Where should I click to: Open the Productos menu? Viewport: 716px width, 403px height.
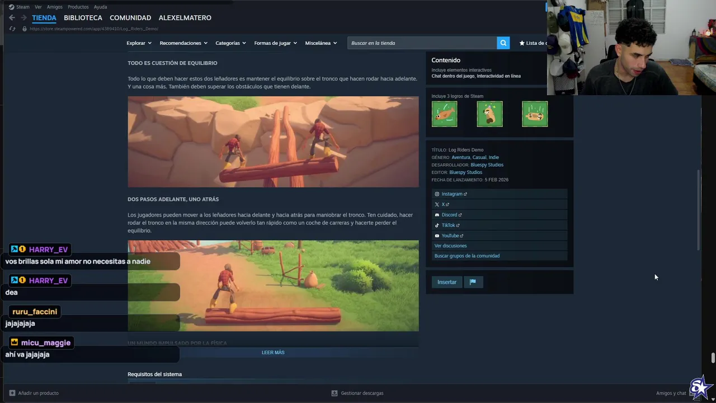pyautogui.click(x=78, y=7)
